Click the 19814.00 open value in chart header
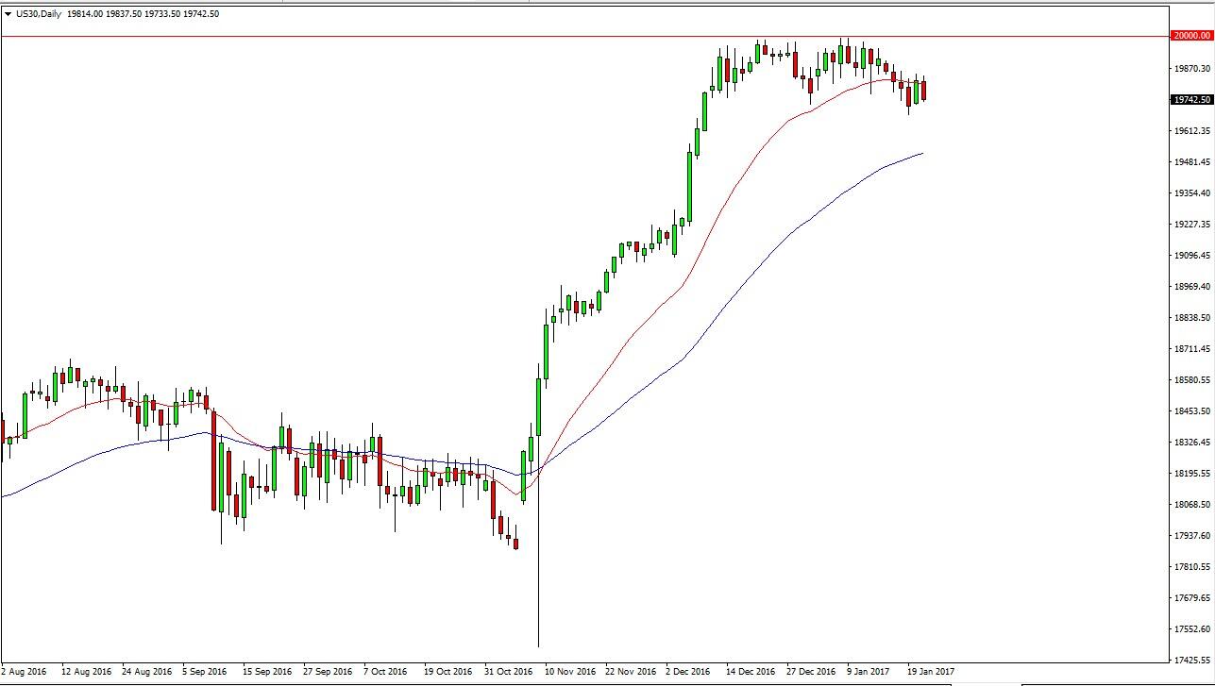 pos(87,14)
